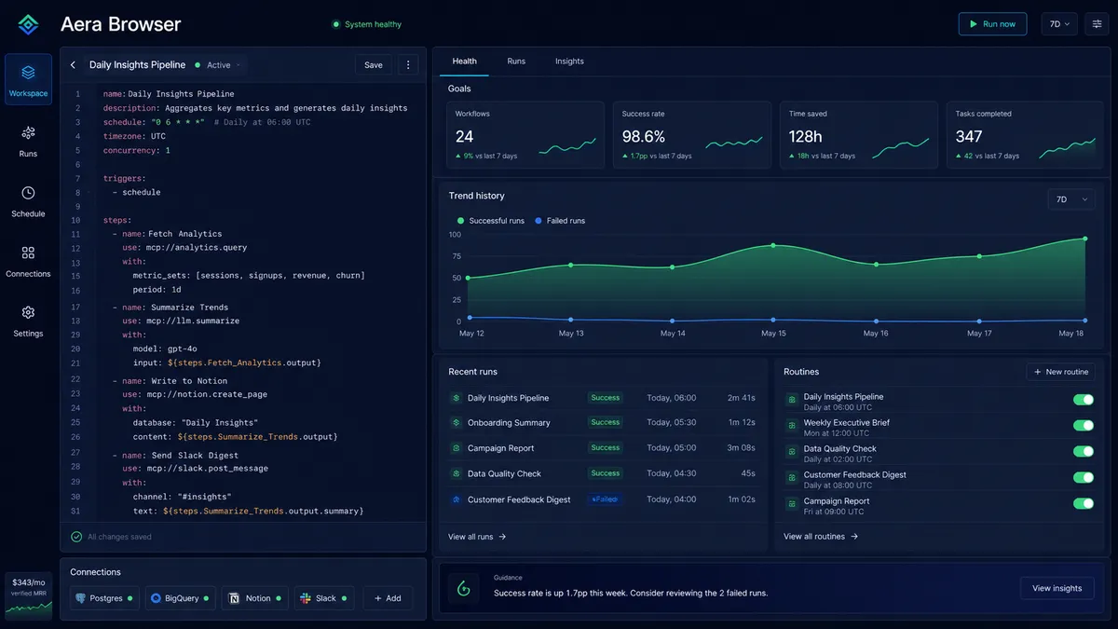
Task: Click the 'channel: "#insights"' code line
Action: [183, 497]
